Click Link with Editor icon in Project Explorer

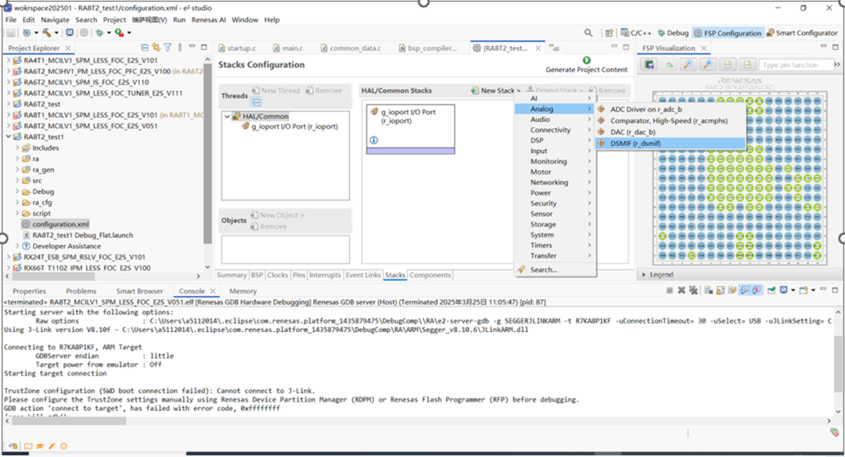(x=156, y=48)
